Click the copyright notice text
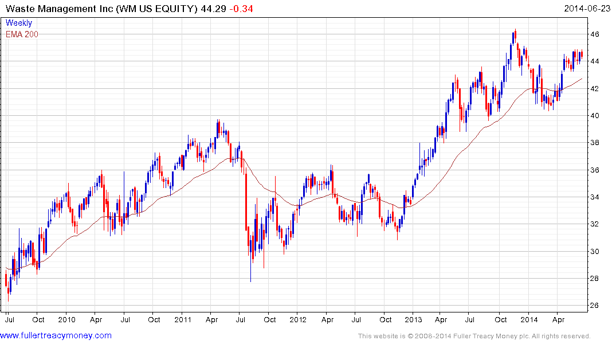 (x=474, y=336)
